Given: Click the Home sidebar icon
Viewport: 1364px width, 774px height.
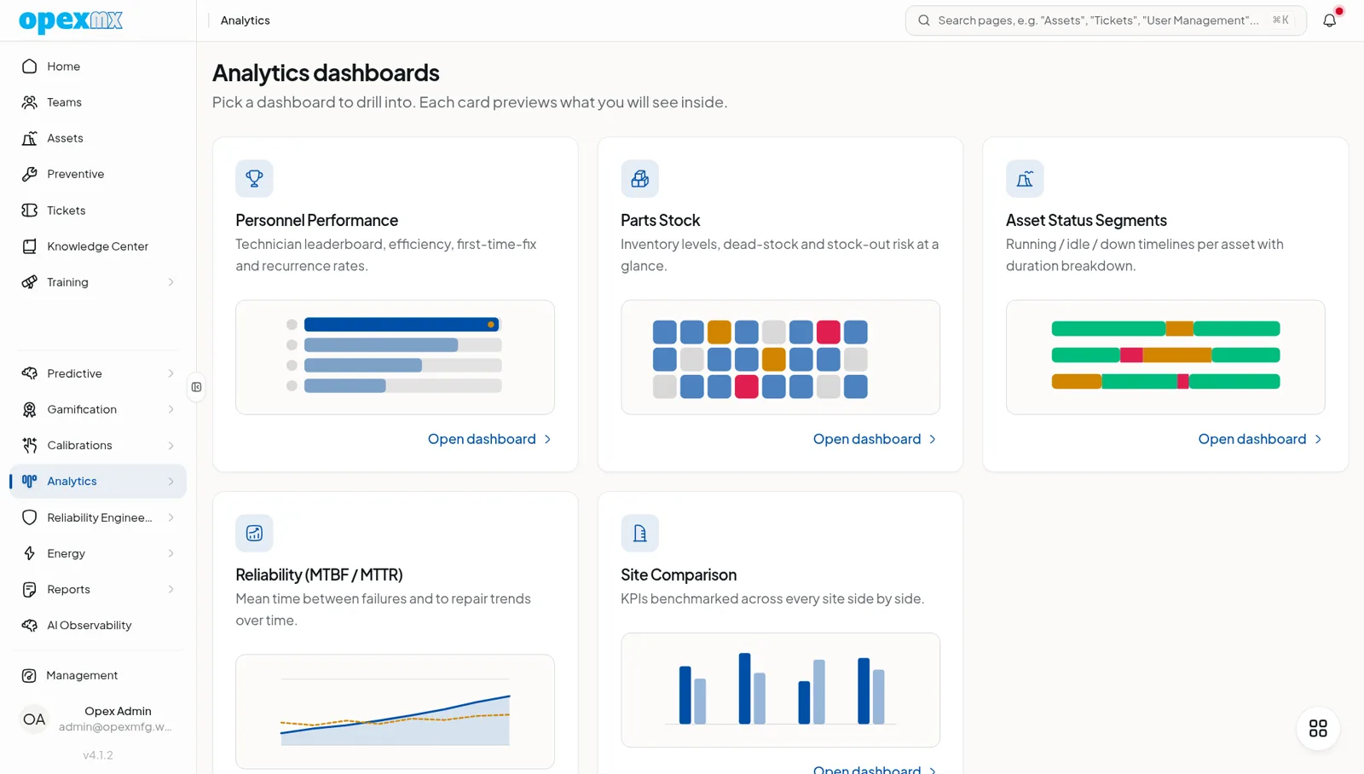Looking at the screenshot, I should [x=30, y=66].
